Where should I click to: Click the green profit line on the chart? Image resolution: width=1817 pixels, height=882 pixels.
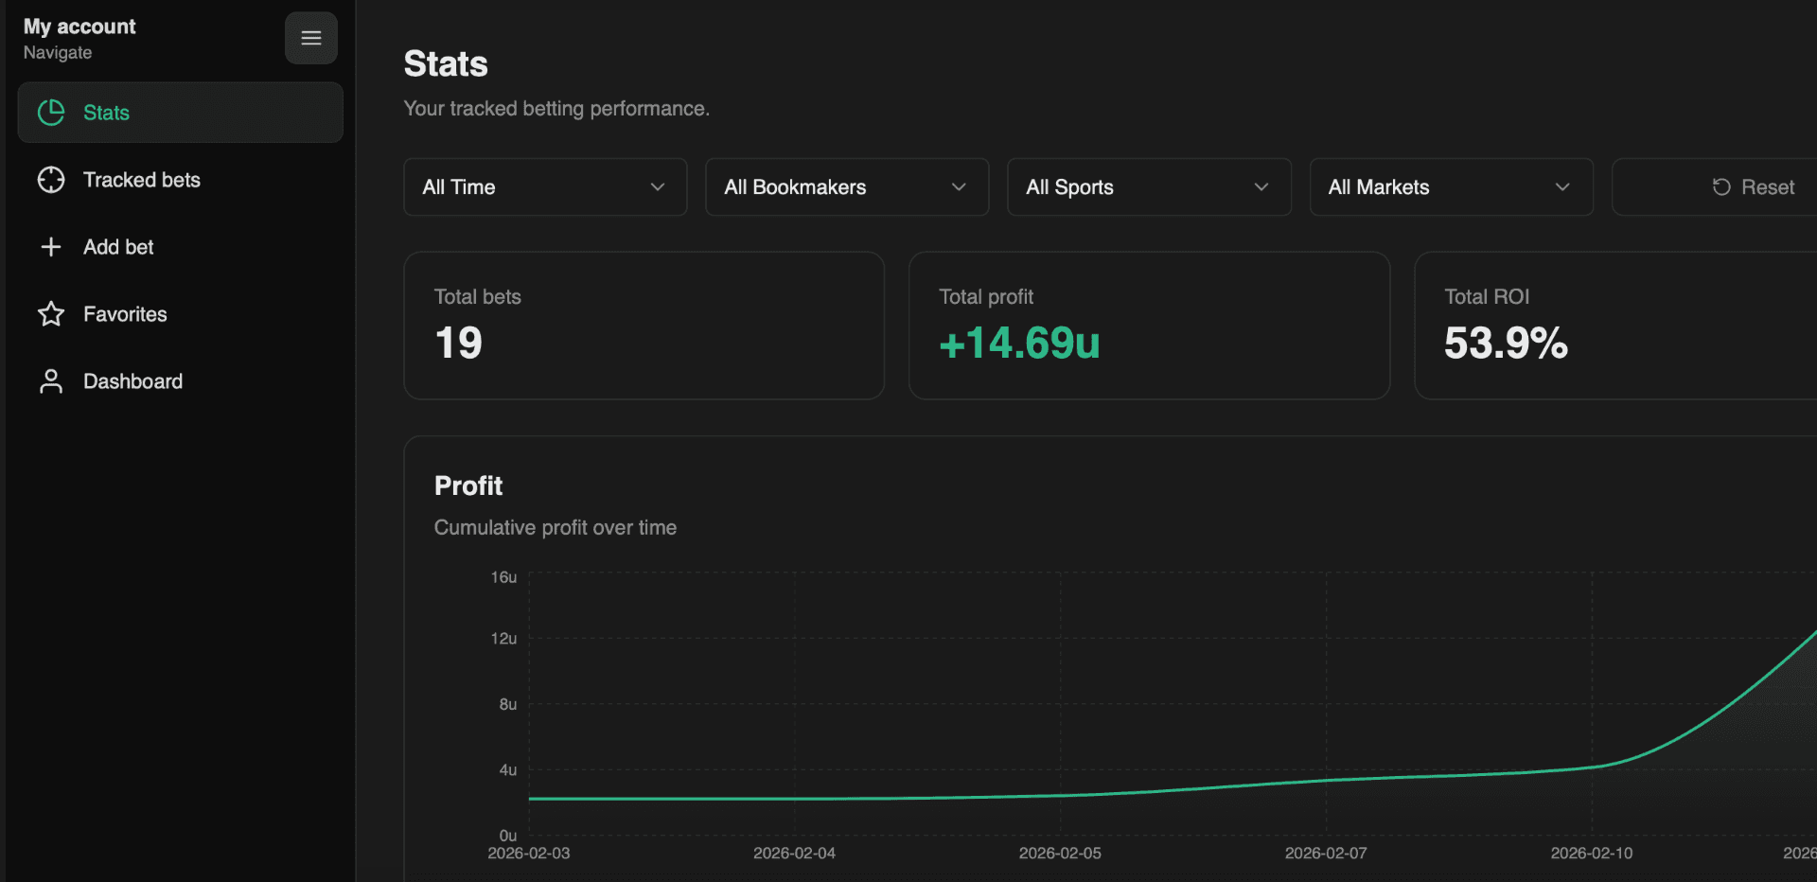(946, 798)
